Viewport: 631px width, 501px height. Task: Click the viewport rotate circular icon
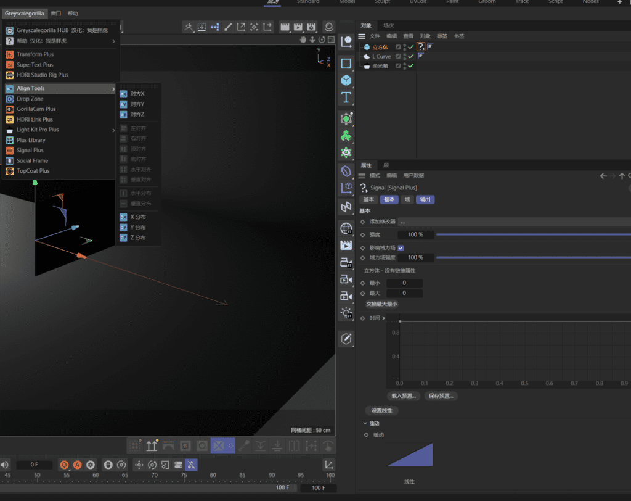coord(322,39)
